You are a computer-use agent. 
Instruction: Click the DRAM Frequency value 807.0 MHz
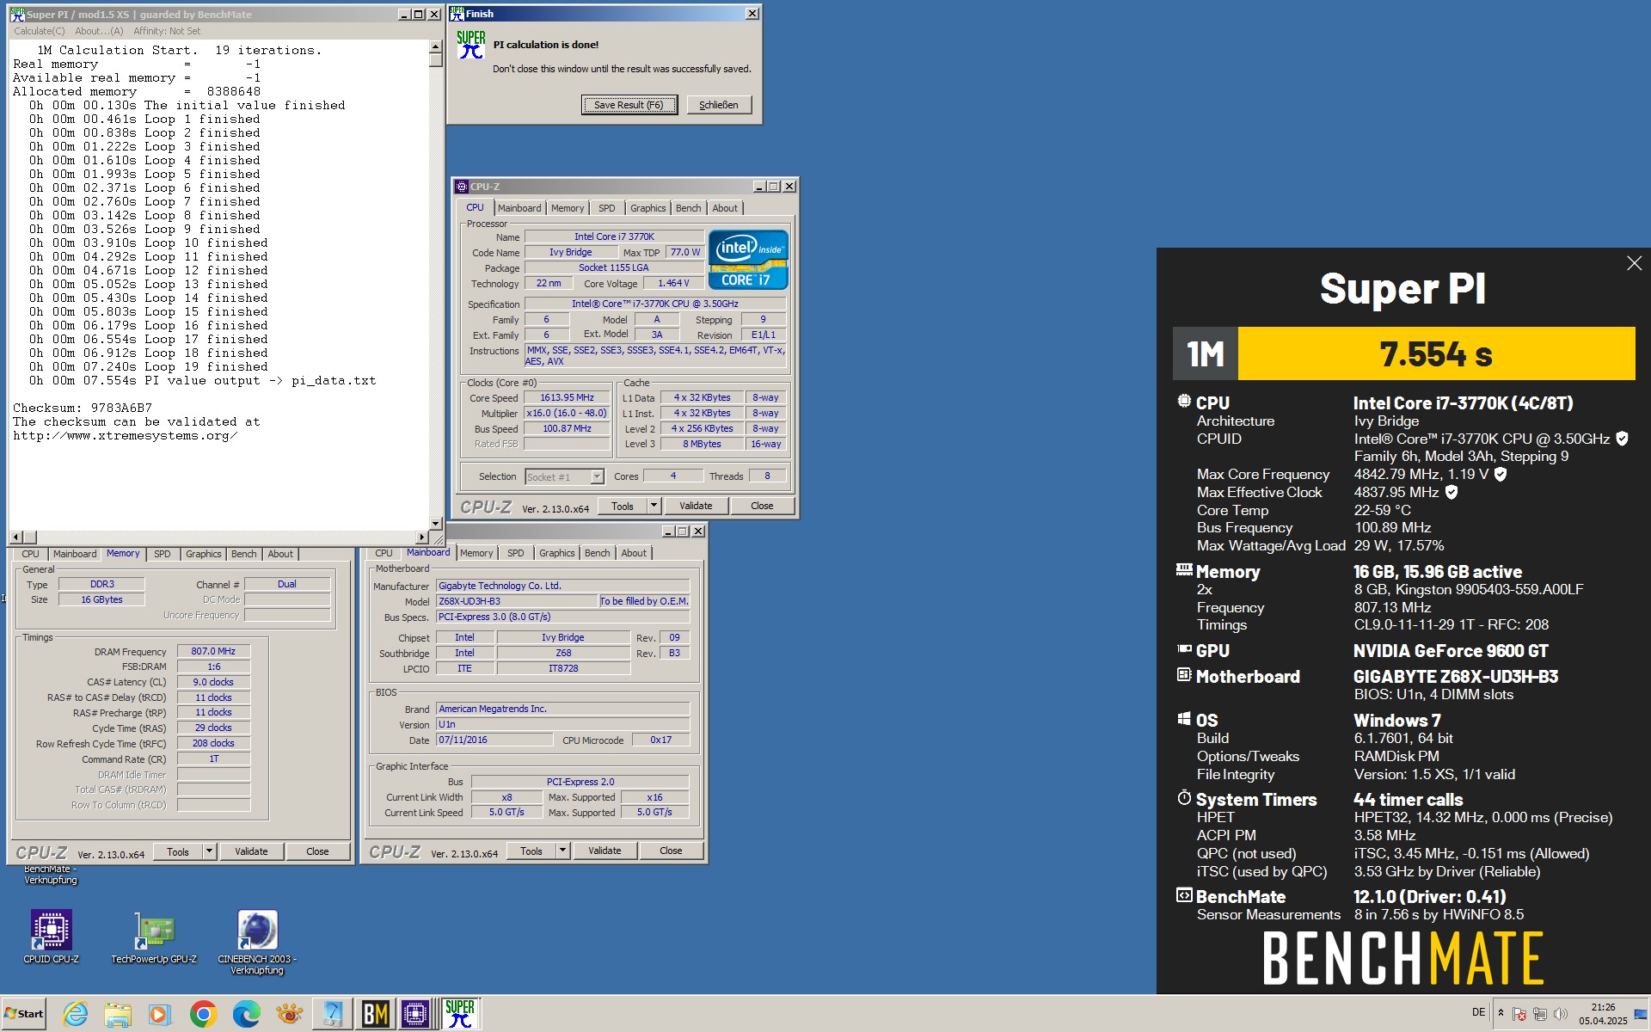[213, 651]
